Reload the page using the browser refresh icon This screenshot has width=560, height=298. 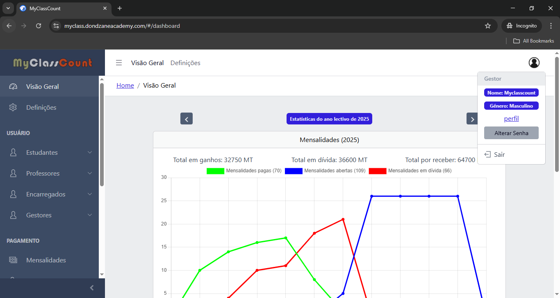39,26
